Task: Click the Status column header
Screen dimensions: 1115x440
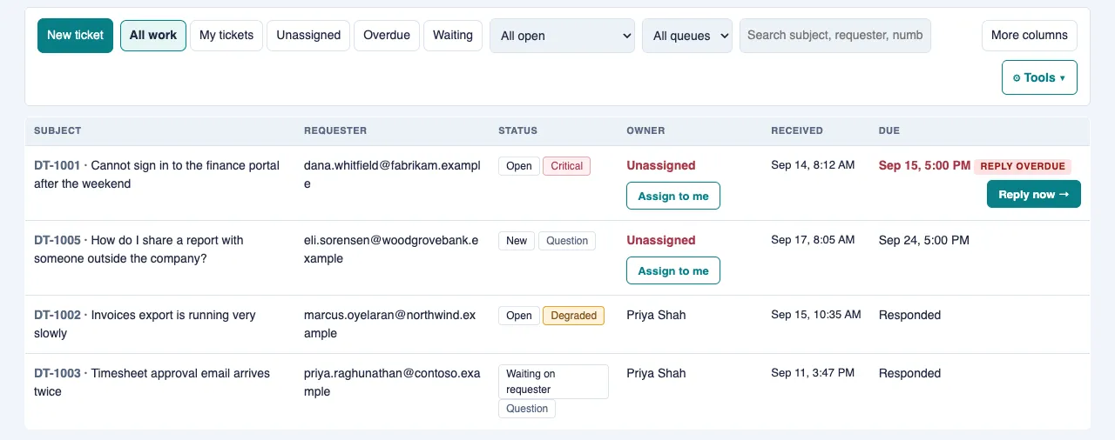Action: coord(517,130)
